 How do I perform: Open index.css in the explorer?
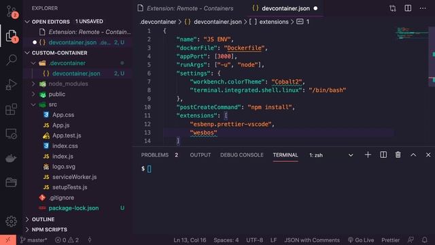point(65,146)
